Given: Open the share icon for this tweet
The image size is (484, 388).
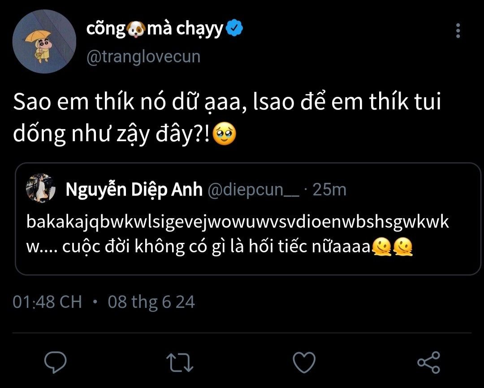Looking at the screenshot, I should click(428, 361).
